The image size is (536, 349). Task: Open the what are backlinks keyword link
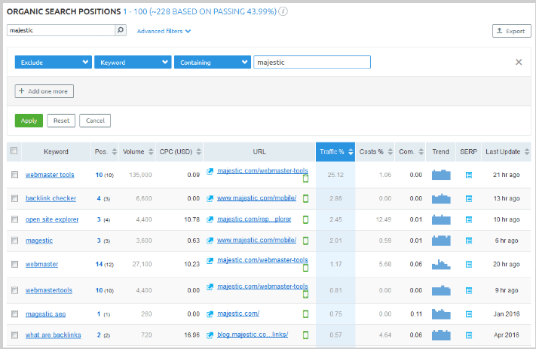[54, 335]
